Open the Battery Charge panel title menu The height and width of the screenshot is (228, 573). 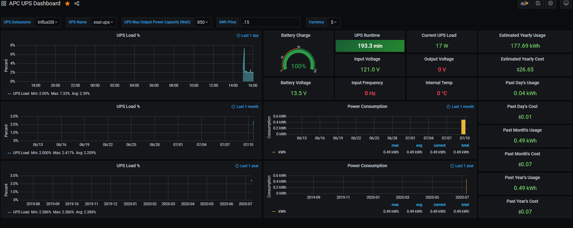pos(295,36)
